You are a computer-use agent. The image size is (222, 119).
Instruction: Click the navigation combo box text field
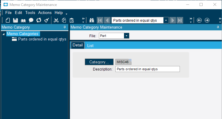pyautogui.click(x=137, y=20)
